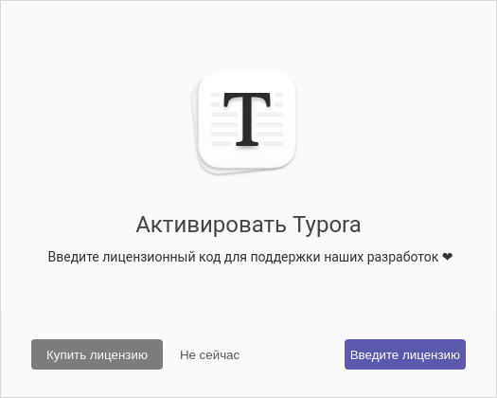Viewport: 497px width, 398px height.
Task: Select the Не сейчас text option
Action: point(210,355)
